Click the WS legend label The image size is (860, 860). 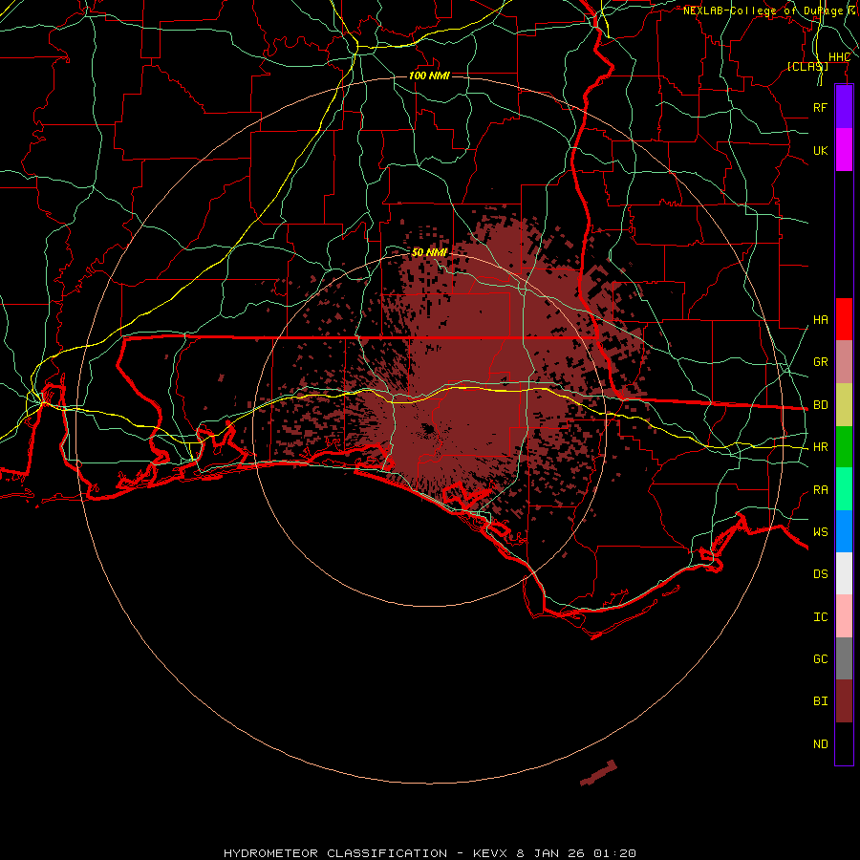[821, 532]
